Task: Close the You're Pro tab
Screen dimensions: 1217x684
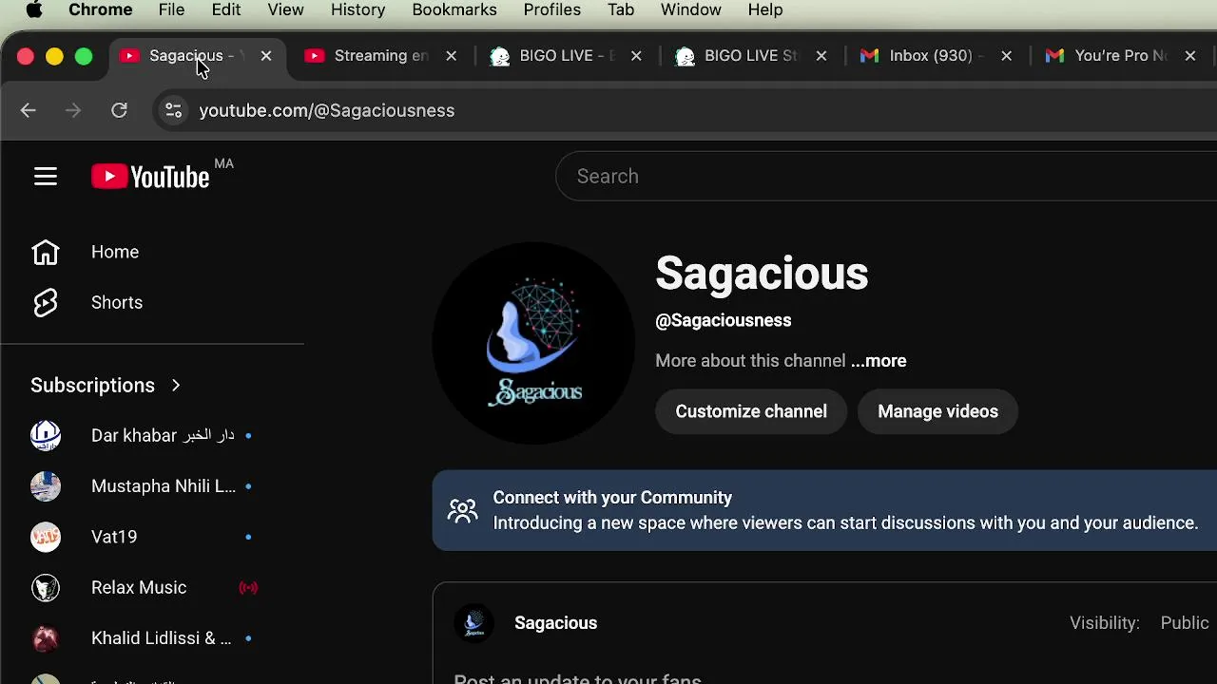Action: [x=1190, y=56]
